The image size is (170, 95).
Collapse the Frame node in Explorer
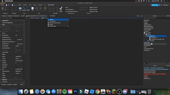[144, 35]
